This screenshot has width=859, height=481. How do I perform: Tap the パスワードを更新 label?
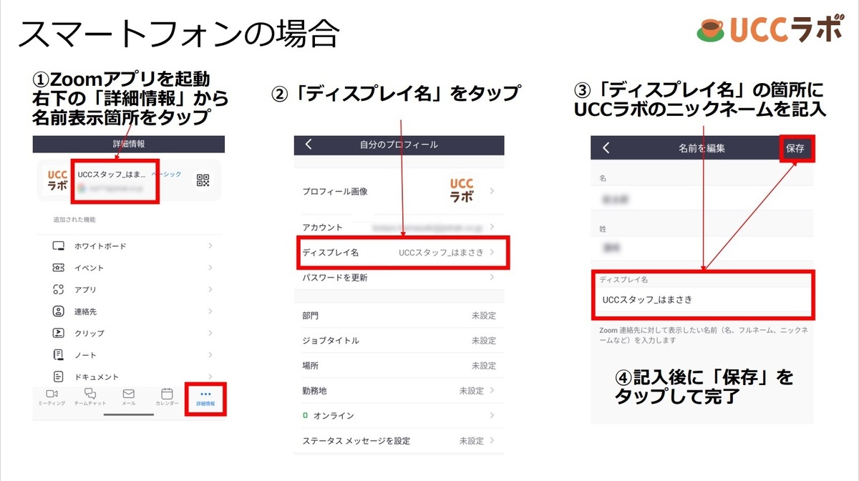(x=335, y=277)
